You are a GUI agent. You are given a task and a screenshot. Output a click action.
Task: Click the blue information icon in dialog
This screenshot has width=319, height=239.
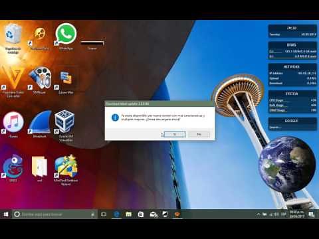115,118
